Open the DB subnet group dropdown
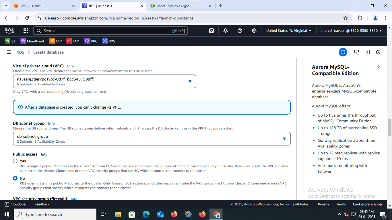Screen dimensions: 392x220 pyautogui.click(x=152, y=139)
